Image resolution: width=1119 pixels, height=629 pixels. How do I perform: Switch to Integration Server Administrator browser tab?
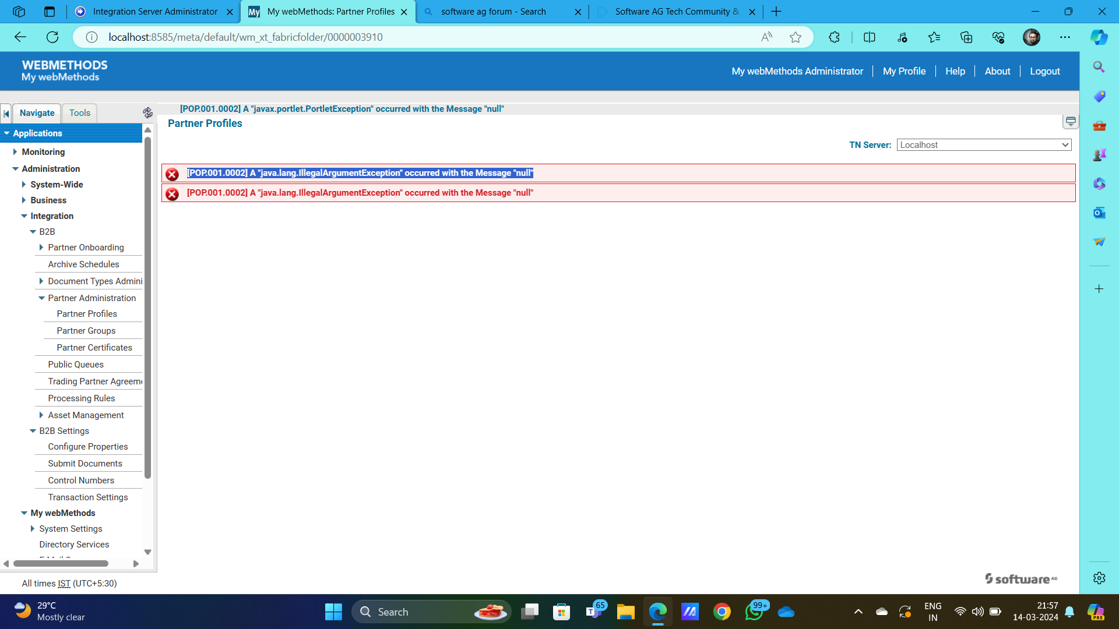coord(154,12)
